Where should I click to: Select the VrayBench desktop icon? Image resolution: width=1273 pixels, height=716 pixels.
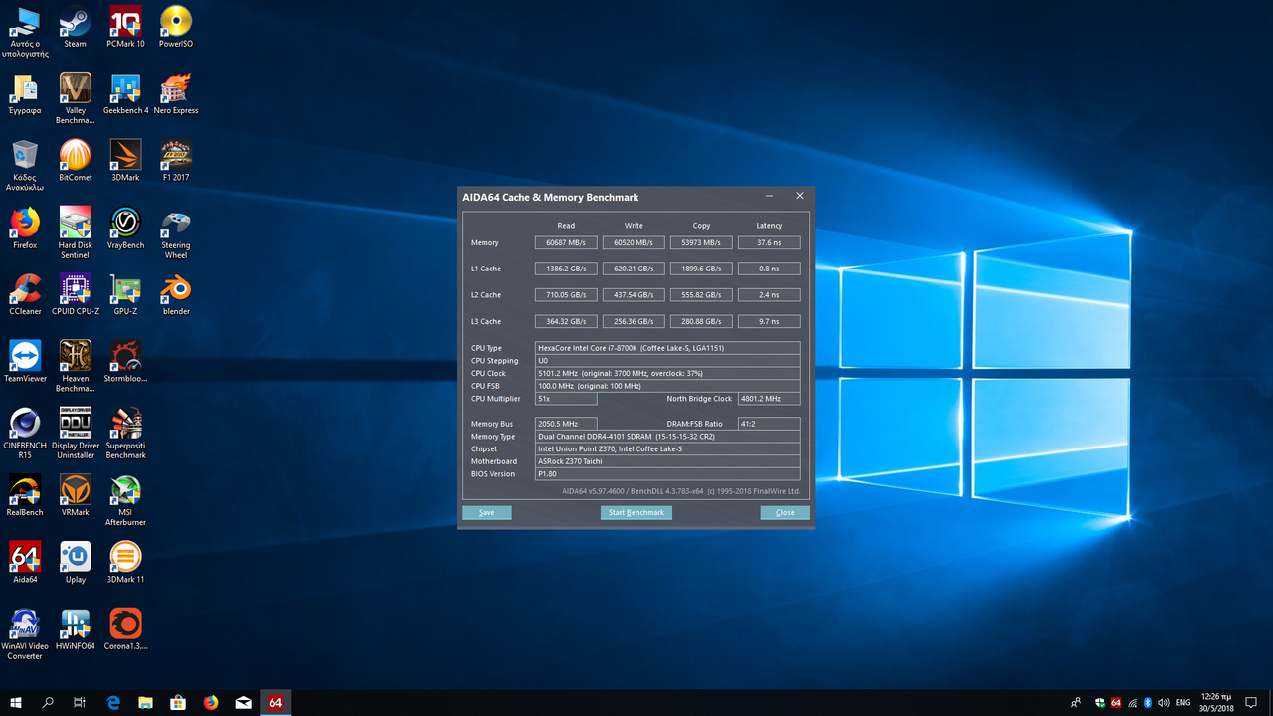pos(125,227)
